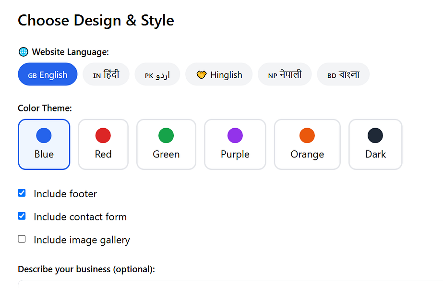
Task: Select the Purple color theme
Action: tap(235, 144)
